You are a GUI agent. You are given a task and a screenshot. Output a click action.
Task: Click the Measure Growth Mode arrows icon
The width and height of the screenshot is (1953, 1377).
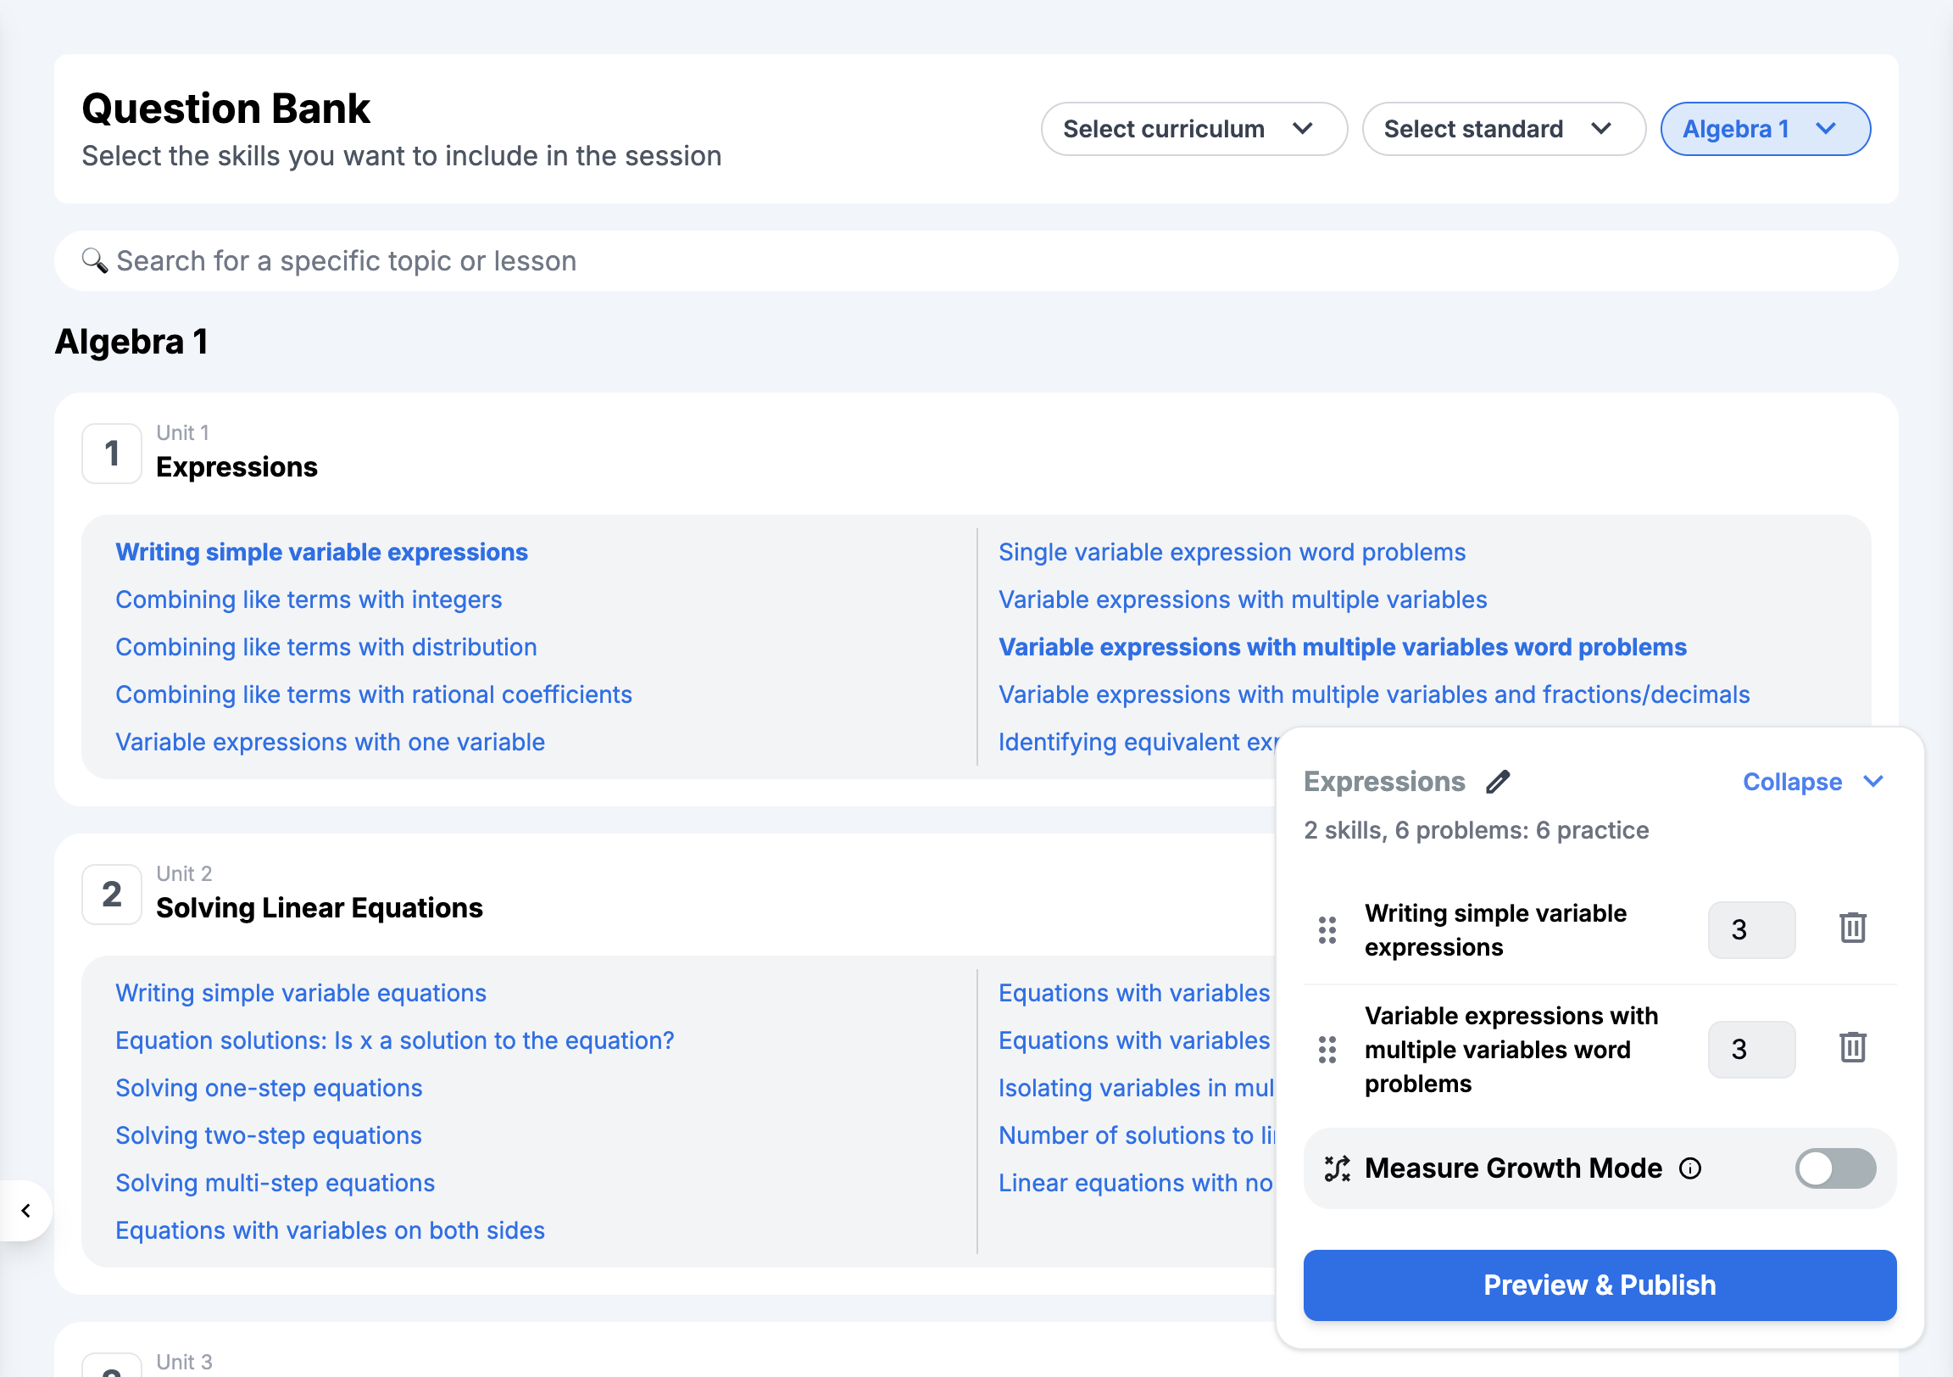coord(1337,1168)
